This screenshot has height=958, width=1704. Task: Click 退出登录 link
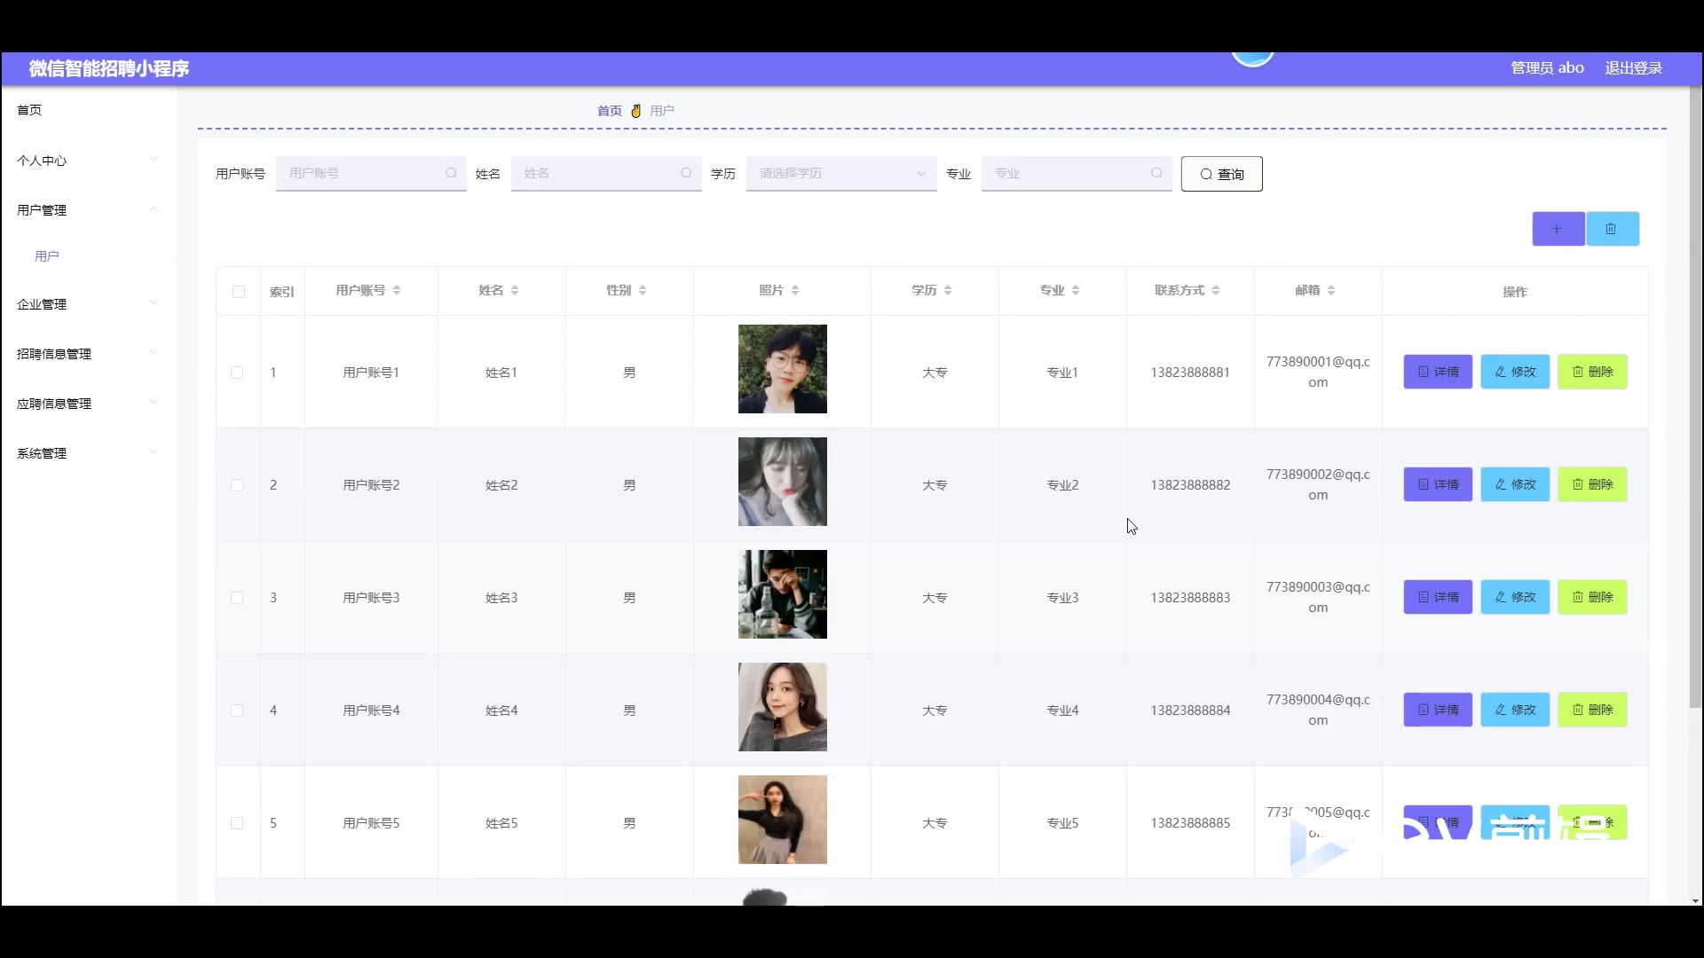pos(1633,68)
